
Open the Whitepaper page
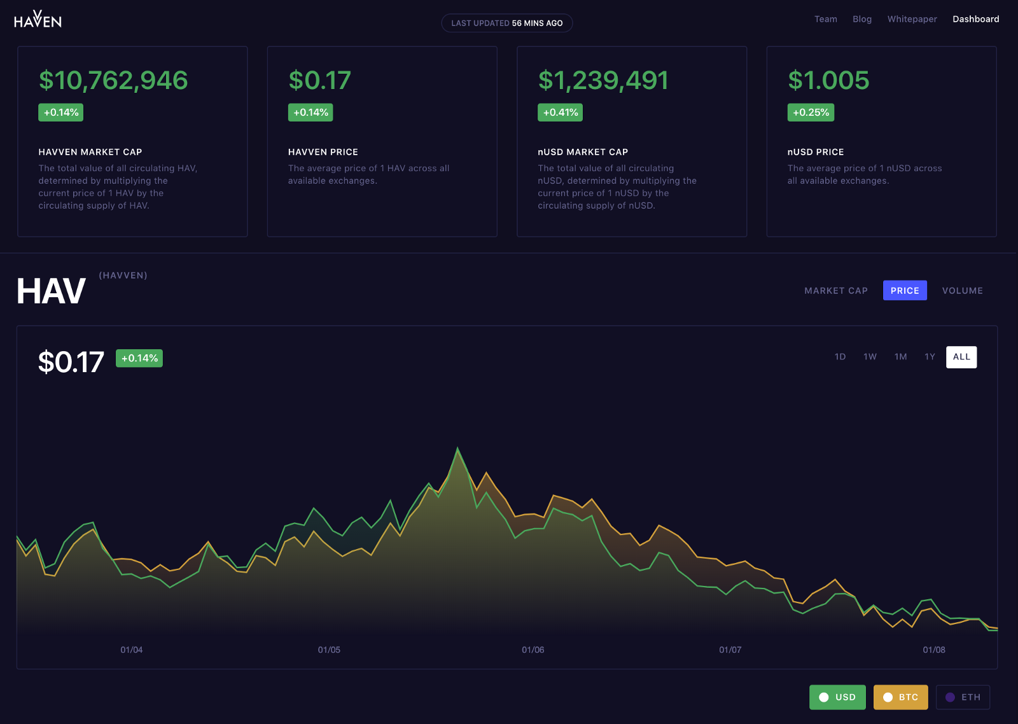tap(912, 19)
